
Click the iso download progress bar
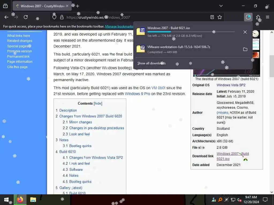point(191,32)
